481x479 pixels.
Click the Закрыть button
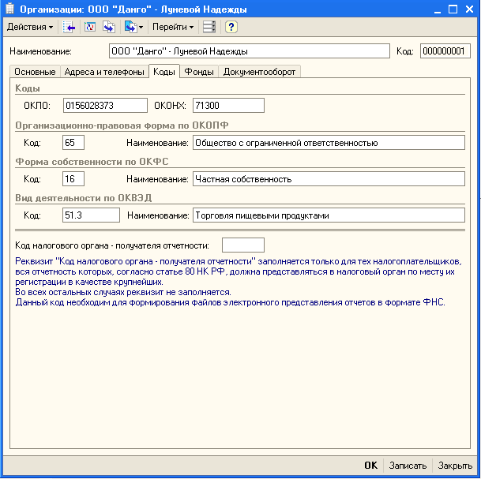point(456,466)
